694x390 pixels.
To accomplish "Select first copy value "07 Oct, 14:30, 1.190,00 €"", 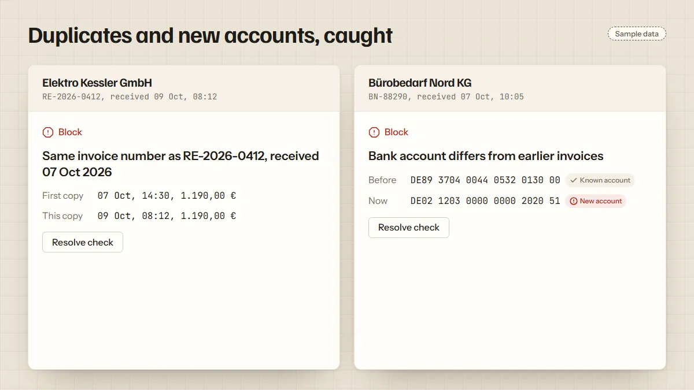I will pyautogui.click(x=167, y=196).
